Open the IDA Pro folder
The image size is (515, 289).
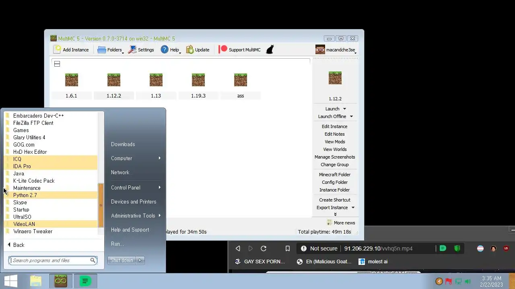[x=51, y=166]
